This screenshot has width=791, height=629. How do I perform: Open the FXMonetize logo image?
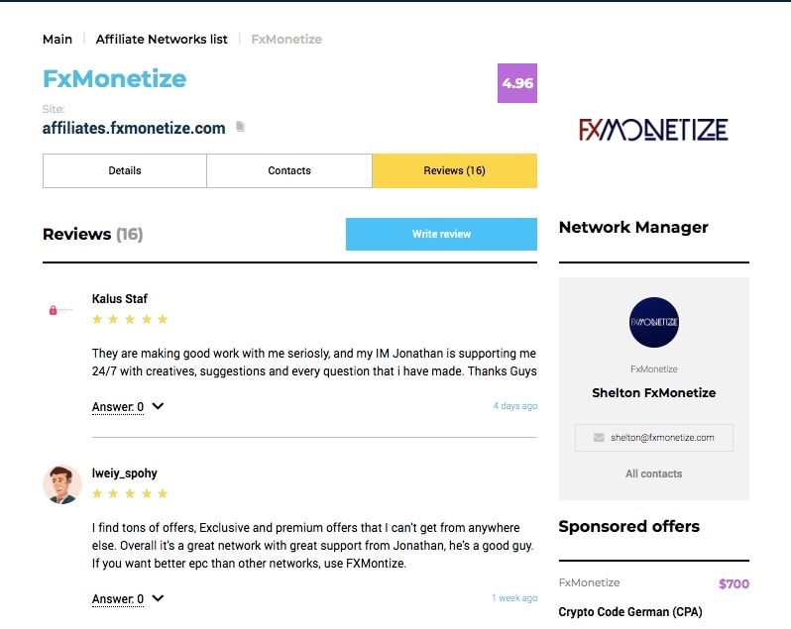point(653,130)
